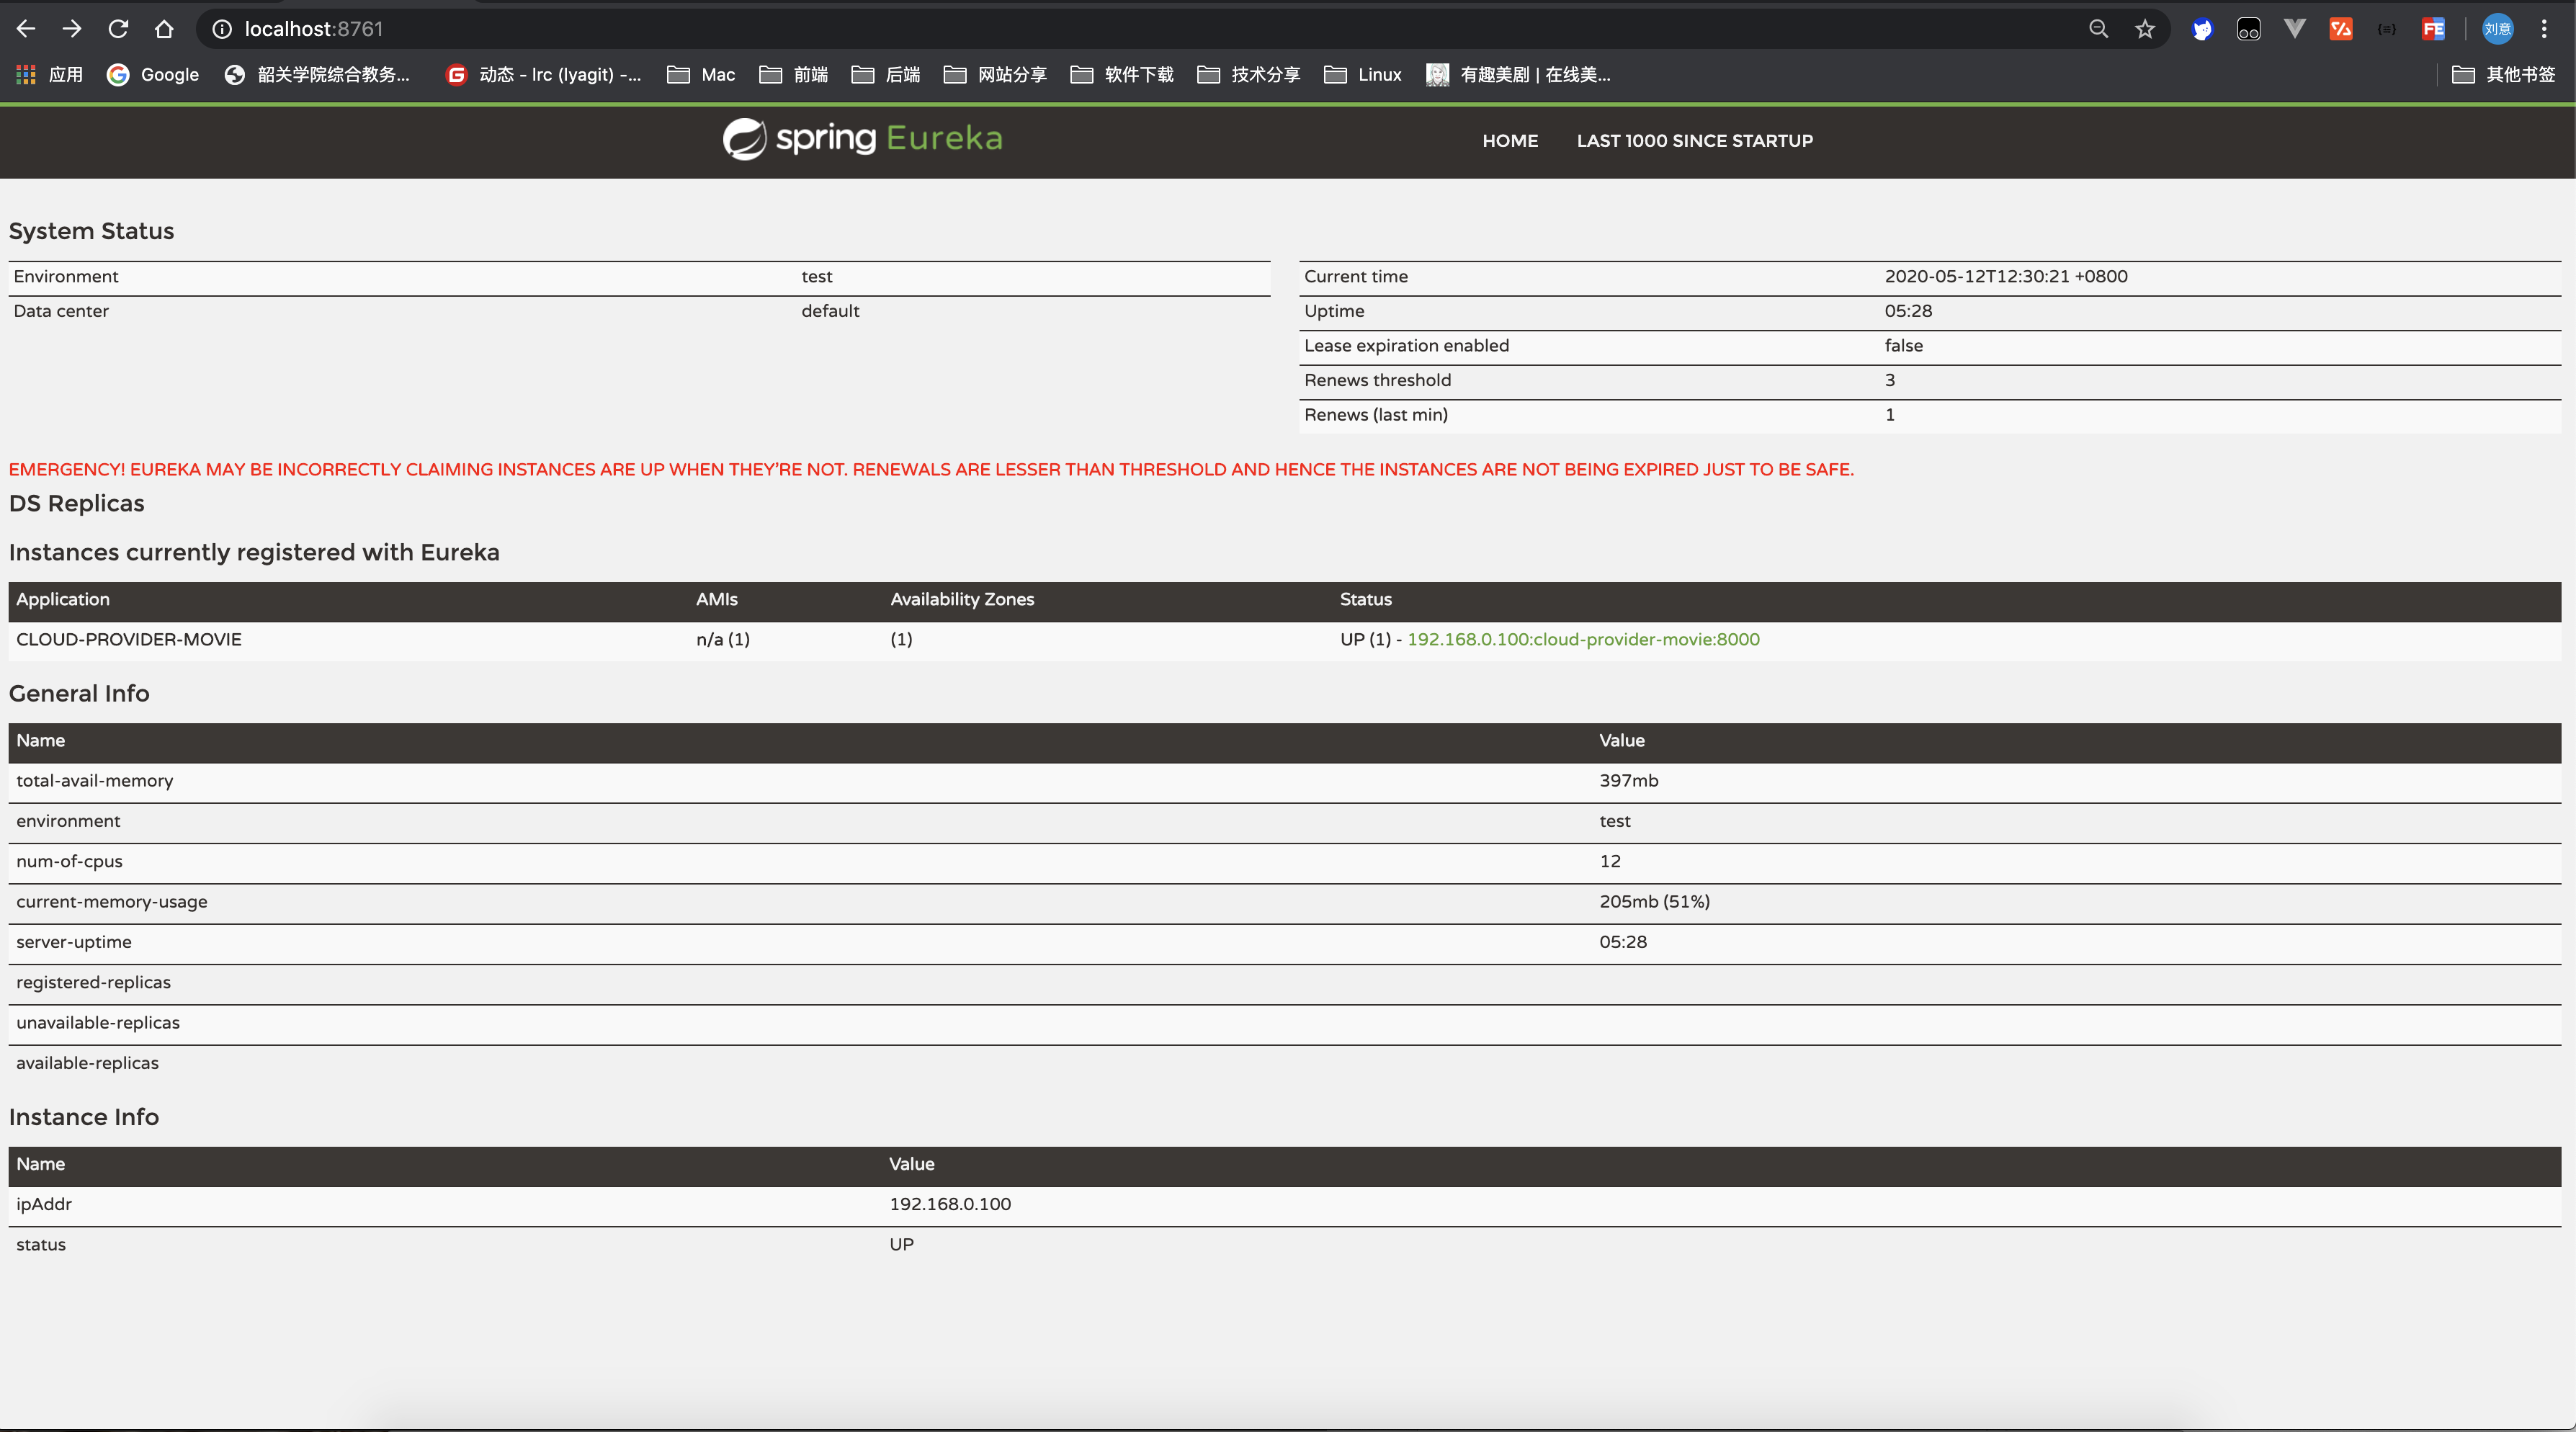Click the ipAddr value 192.168.0.100
This screenshot has height=1432, width=2576.
pos(950,1204)
